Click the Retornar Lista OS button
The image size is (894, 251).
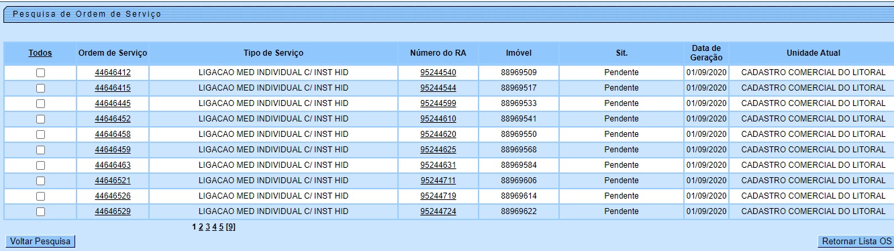[856, 242]
